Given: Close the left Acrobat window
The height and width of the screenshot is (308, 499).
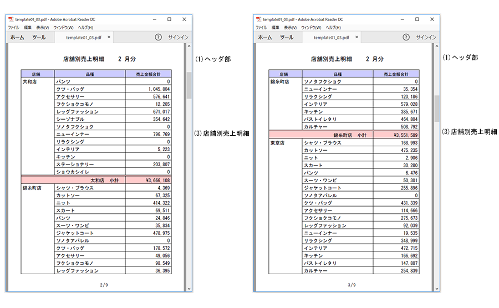Looking at the screenshot, I should tap(184, 19).
